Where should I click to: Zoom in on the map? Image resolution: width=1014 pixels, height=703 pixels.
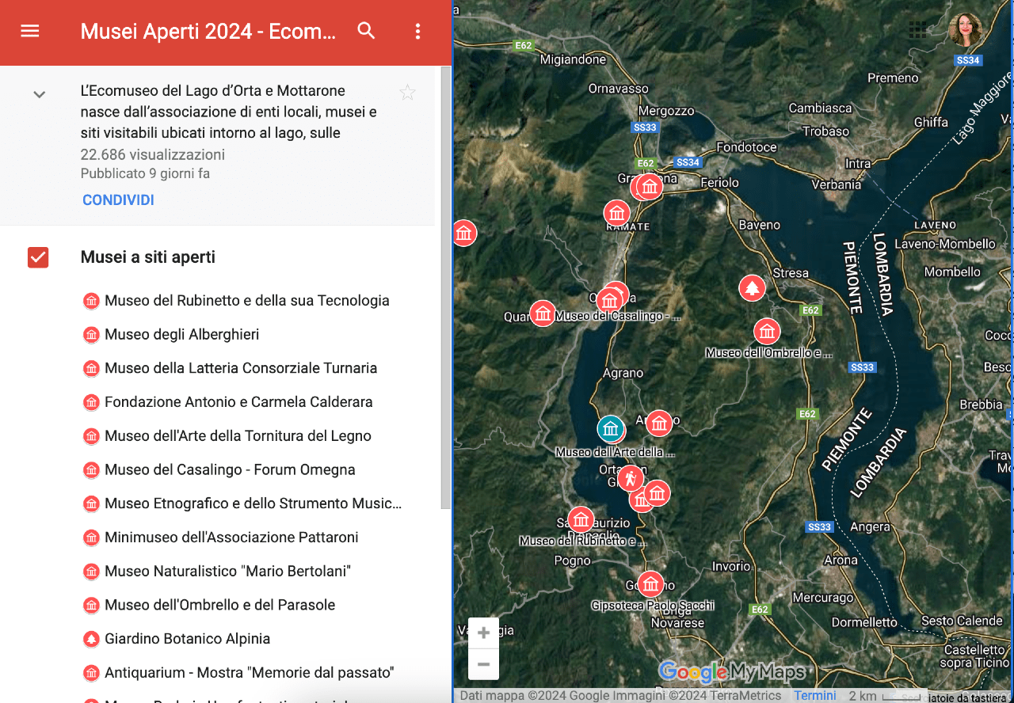483,633
